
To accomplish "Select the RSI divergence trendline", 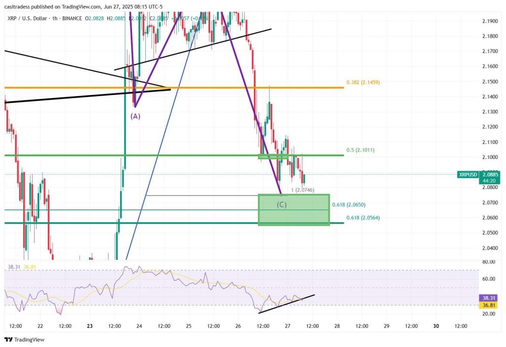I will coord(287,303).
